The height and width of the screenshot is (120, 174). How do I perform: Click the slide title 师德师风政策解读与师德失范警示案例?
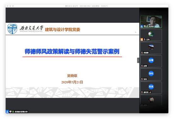(72, 51)
